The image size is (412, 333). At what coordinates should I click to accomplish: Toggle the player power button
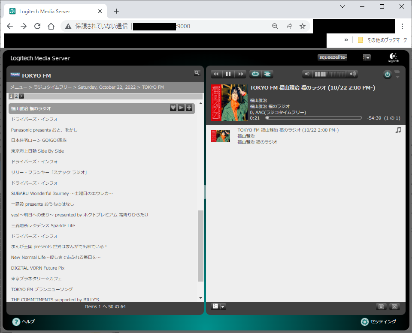click(x=387, y=75)
